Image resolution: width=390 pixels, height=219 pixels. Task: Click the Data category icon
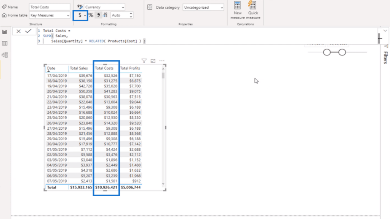pyautogui.click(x=150, y=7)
